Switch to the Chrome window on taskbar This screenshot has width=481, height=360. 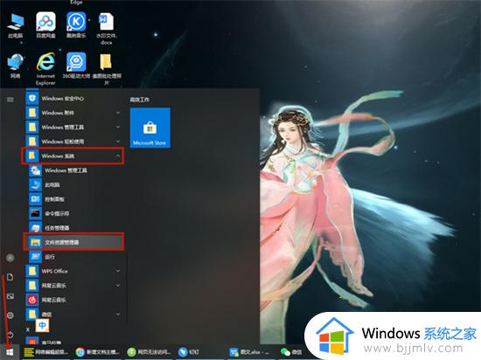(x=98, y=352)
